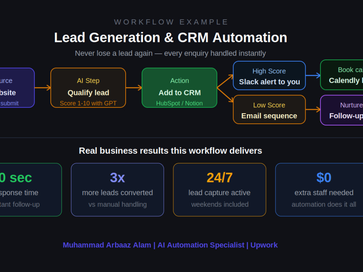
Task: Click the Nurture 'Follow-up' node
Action: tap(342, 110)
